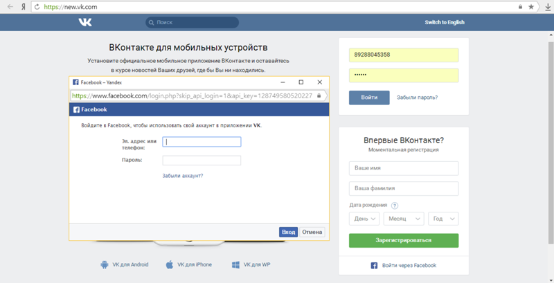
Task: Click the phone number login field
Action: 404,55
